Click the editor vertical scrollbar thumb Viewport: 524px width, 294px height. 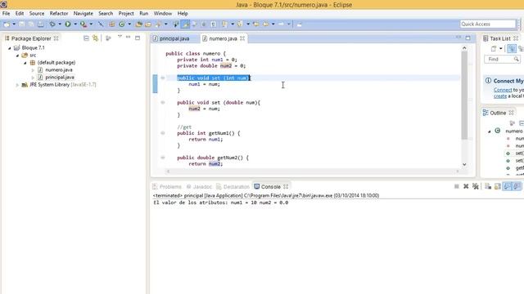[464, 95]
